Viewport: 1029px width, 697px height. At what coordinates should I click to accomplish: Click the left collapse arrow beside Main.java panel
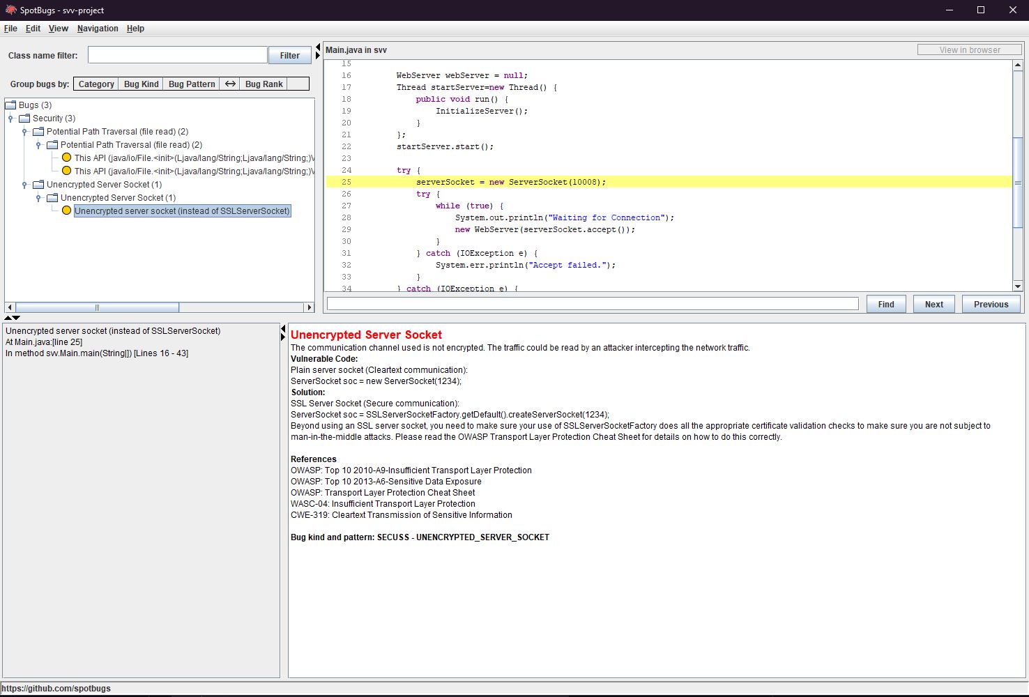(x=319, y=46)
